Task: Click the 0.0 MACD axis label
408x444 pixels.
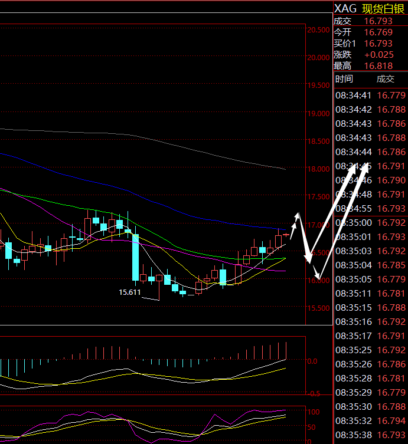Action: click(313, 361)
